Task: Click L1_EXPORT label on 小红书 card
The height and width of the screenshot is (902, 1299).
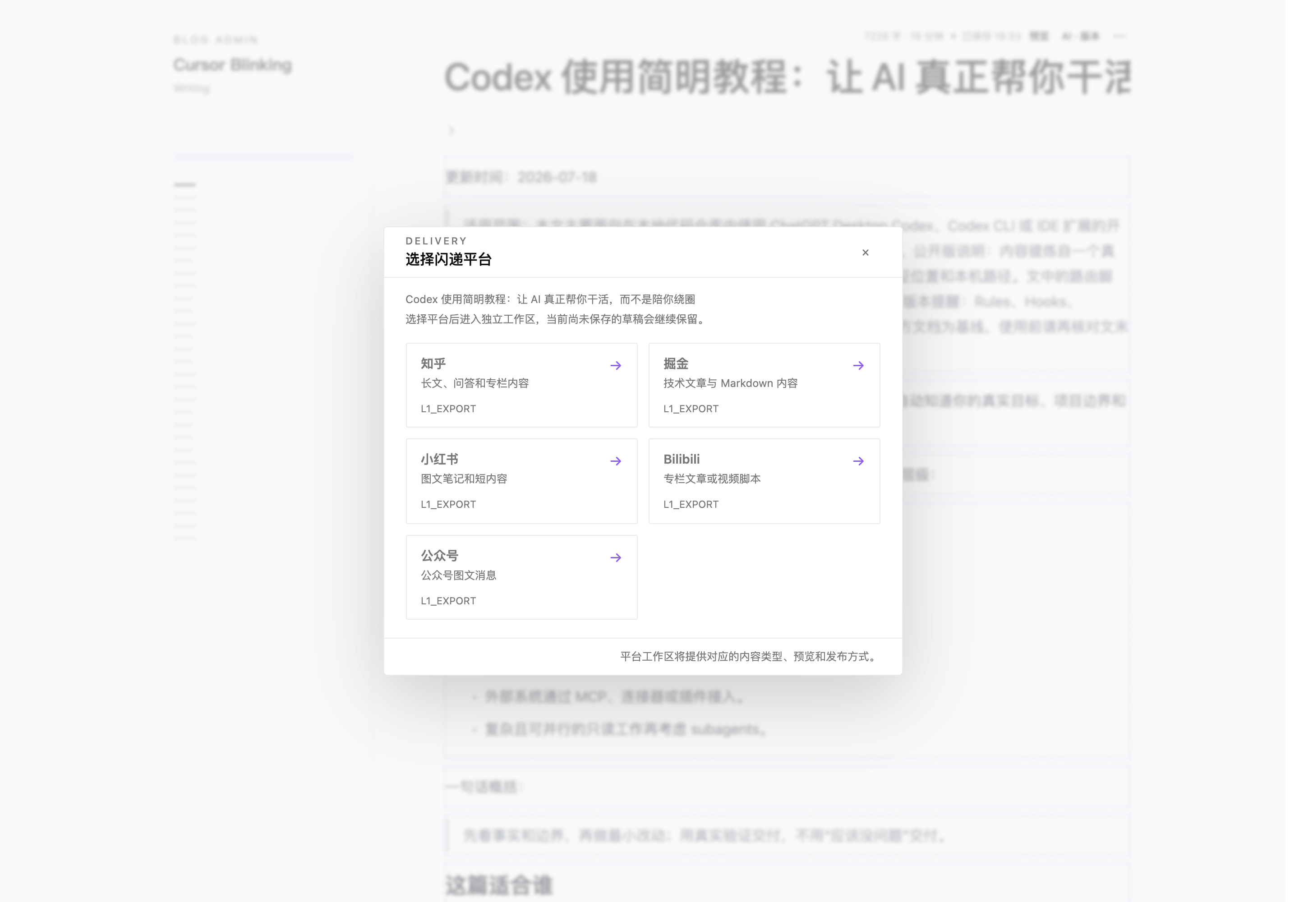Action: 448,504
